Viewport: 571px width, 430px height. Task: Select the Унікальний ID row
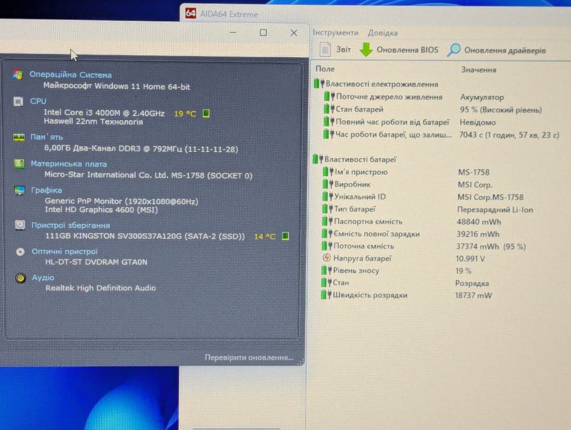click(x=423, y=197)
